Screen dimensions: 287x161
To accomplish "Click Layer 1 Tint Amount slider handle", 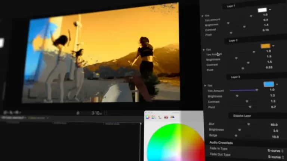I will click(251, 16).
